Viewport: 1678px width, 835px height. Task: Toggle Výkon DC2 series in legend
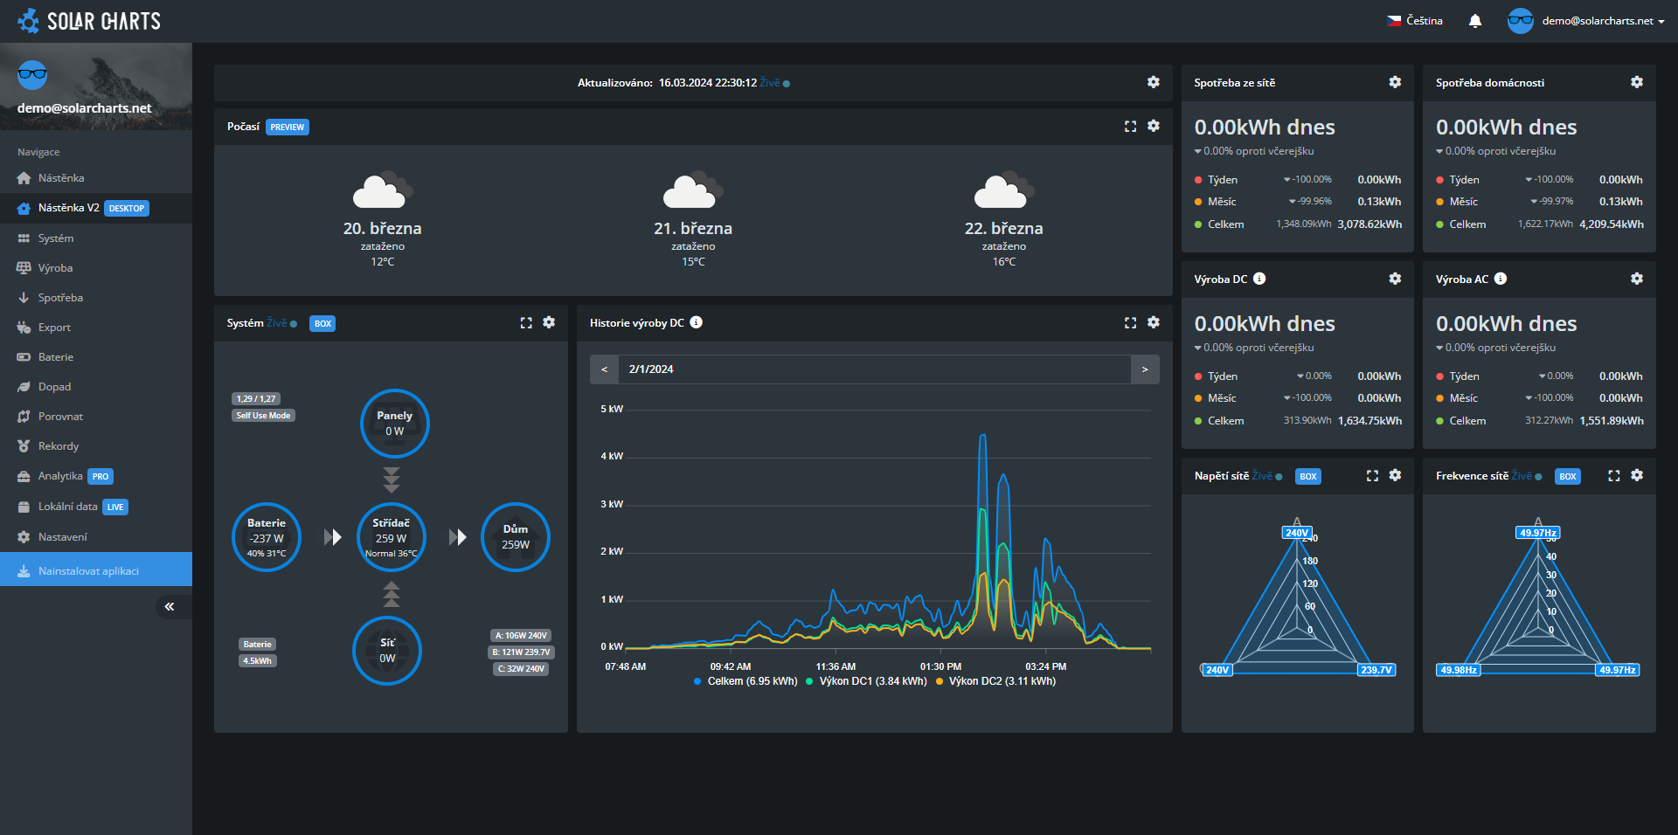pos(995,681)
